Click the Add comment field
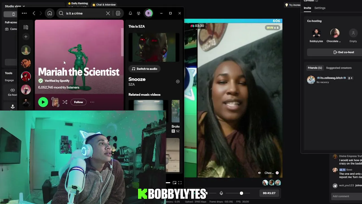The image size is (362, 204). 347,196
